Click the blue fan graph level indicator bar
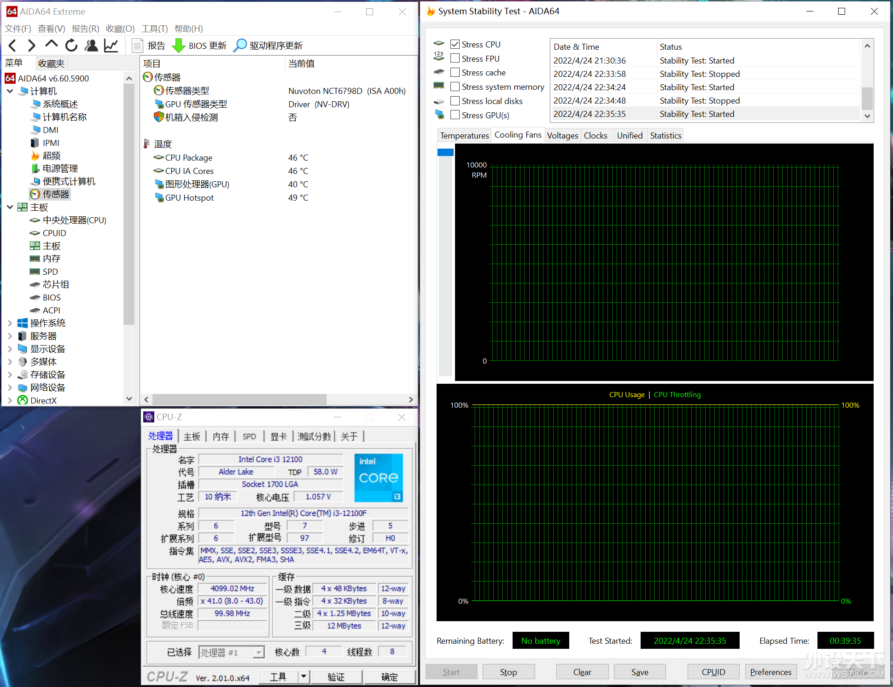The image size is (893, 687). [445, 152]
